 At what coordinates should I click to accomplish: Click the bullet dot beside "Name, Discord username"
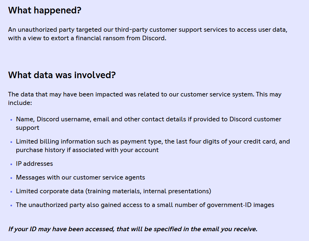(x=11, y=120)
